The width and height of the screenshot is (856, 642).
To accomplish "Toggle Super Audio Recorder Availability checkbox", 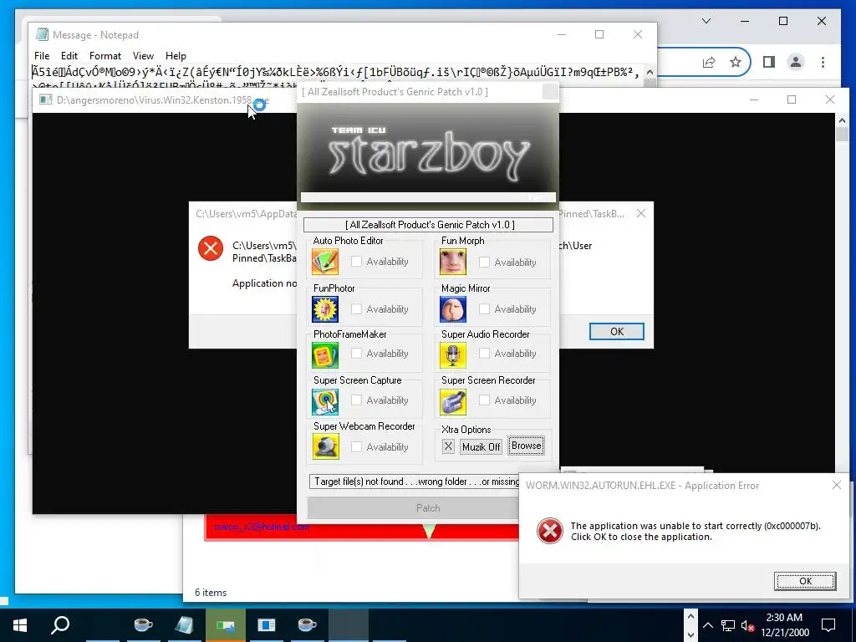I will click(x=484, y=354).
